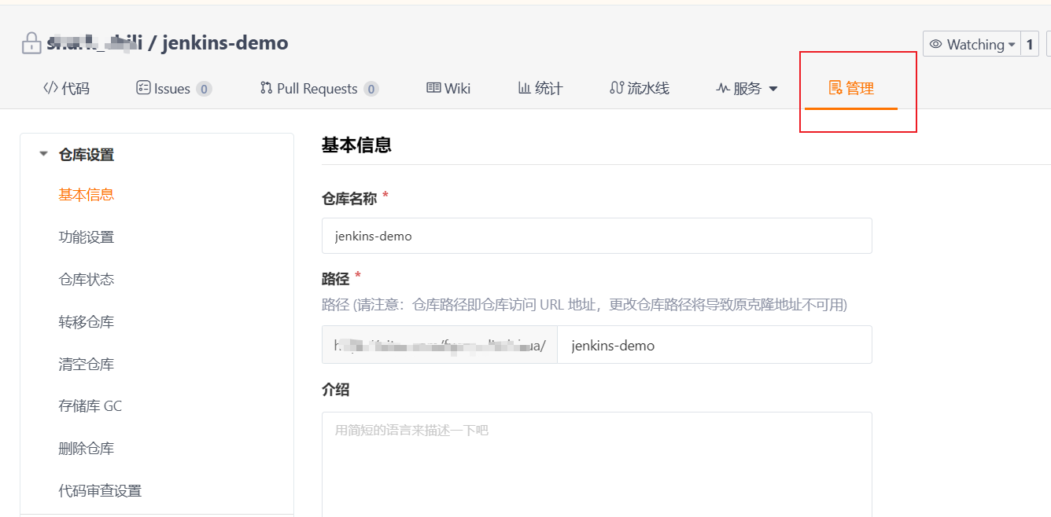The height and width of the screenshot is (517, 1051).
Task: Open 删除仓库 settings page
Action: [x=85, y=448]
